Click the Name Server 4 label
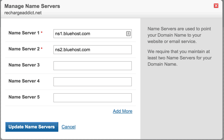Viewport: 224px width, 140px height. [x=24, y=81]
